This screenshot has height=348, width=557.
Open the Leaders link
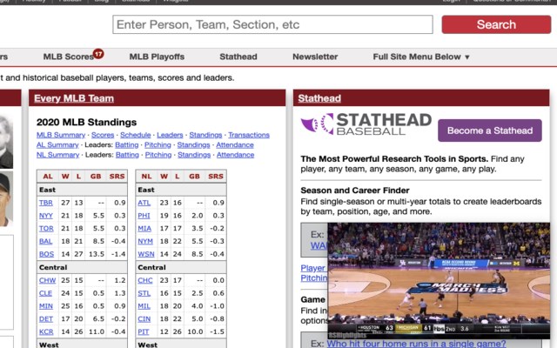tap(170, 135)
